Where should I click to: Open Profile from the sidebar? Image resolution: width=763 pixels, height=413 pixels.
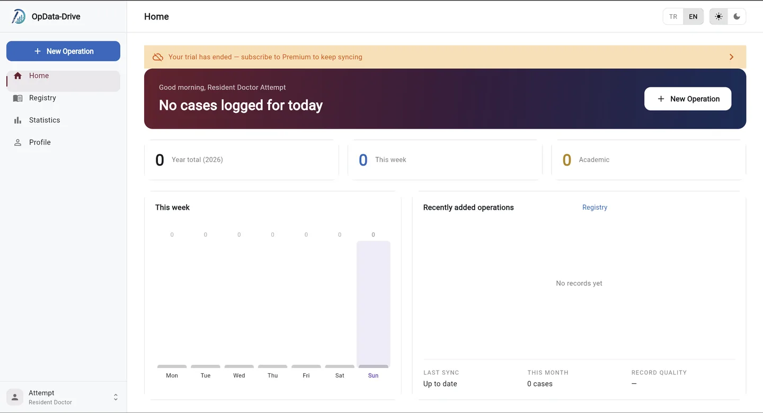64,142
